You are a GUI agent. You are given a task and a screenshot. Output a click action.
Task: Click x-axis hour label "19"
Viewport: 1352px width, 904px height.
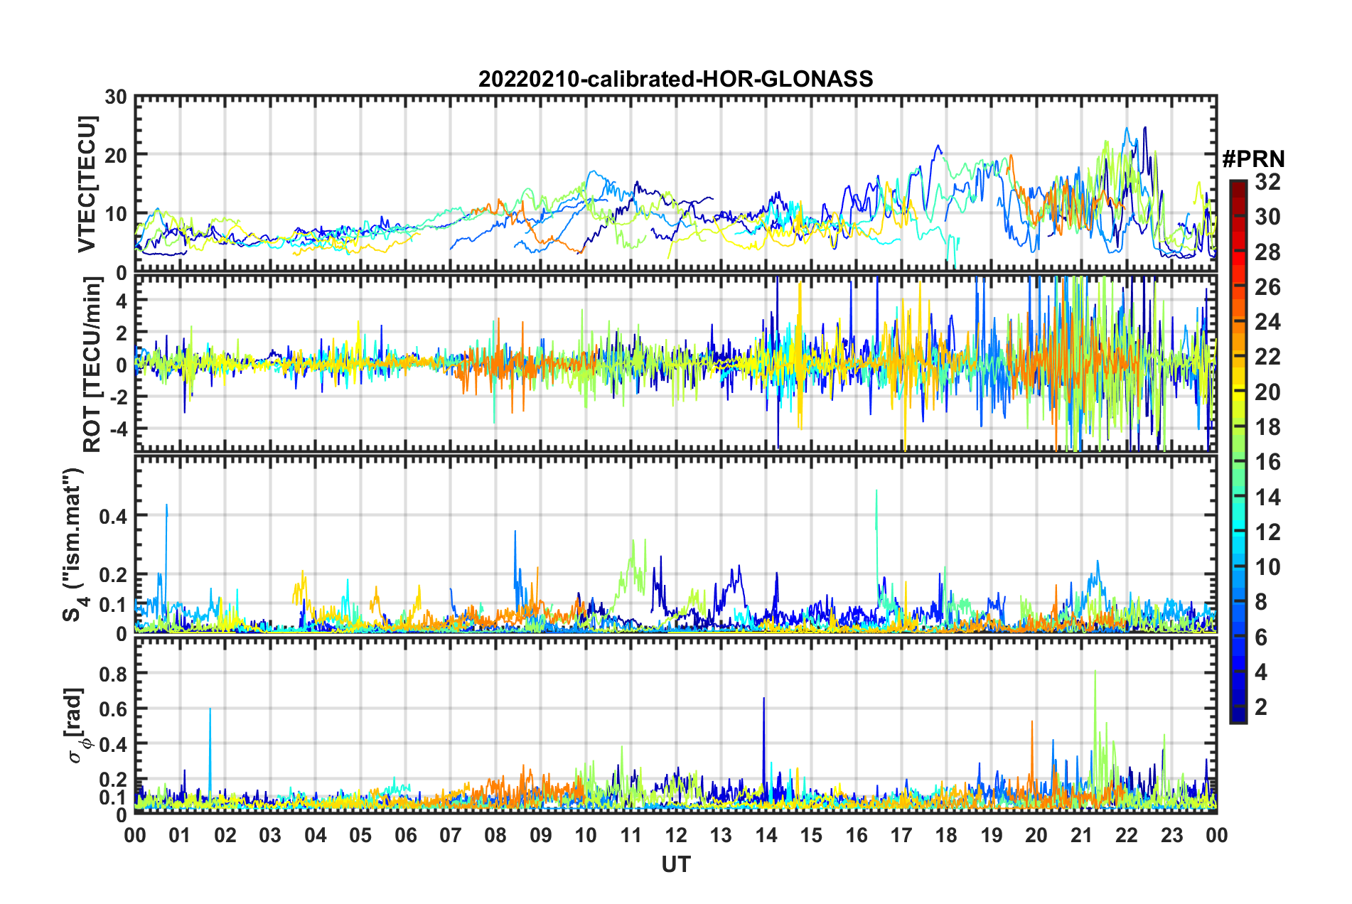tap(992, 835)
